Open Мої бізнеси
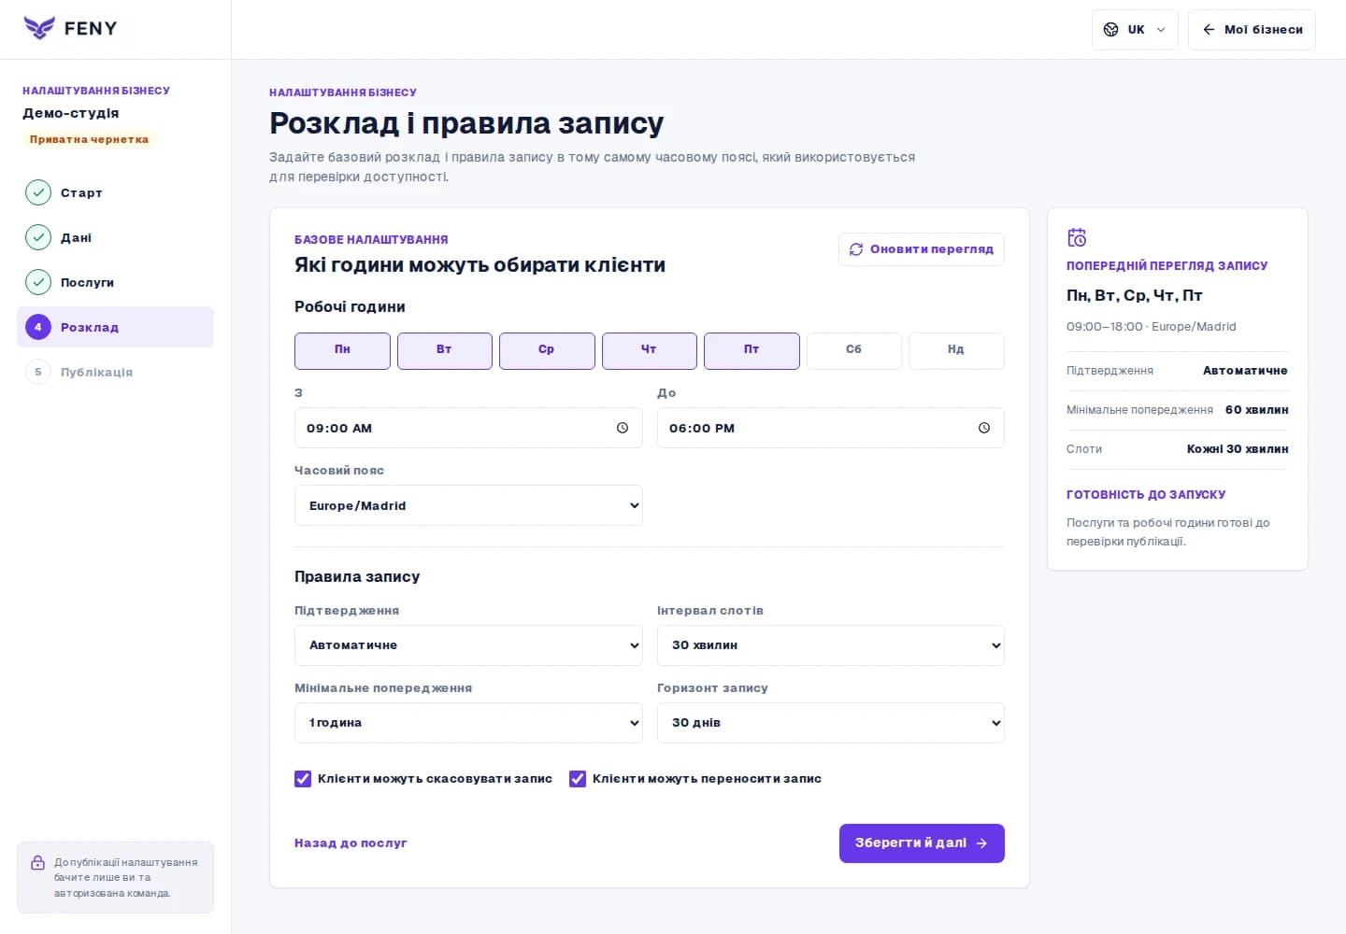1346x934 pixels. [1252, 30]
